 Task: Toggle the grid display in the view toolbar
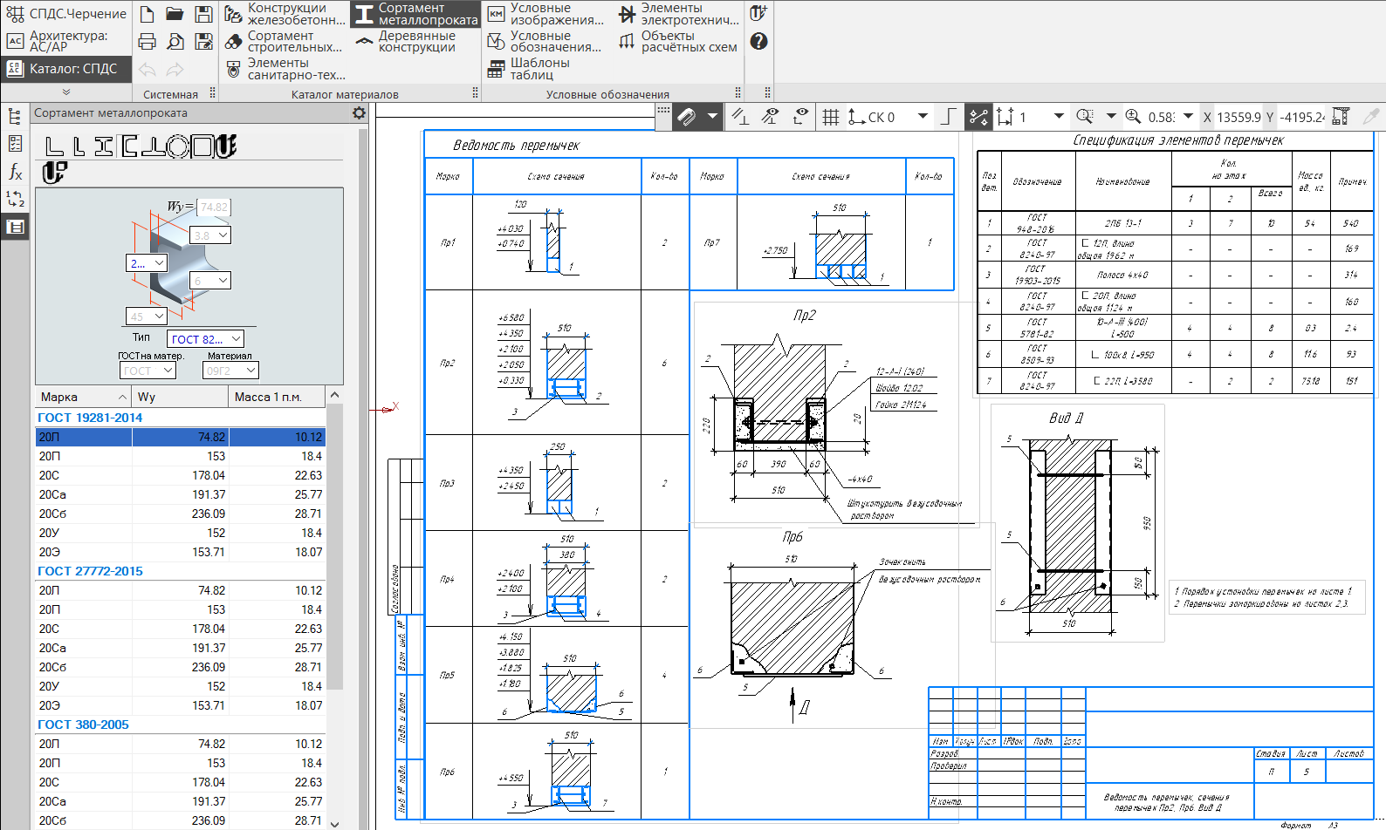pos(831,117)
